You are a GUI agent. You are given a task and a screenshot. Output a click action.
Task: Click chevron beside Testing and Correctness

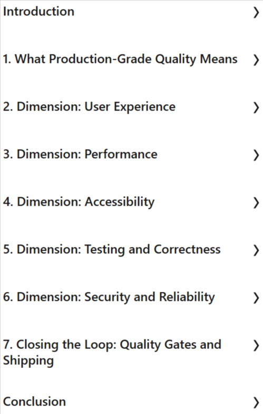tap(256, 250)
